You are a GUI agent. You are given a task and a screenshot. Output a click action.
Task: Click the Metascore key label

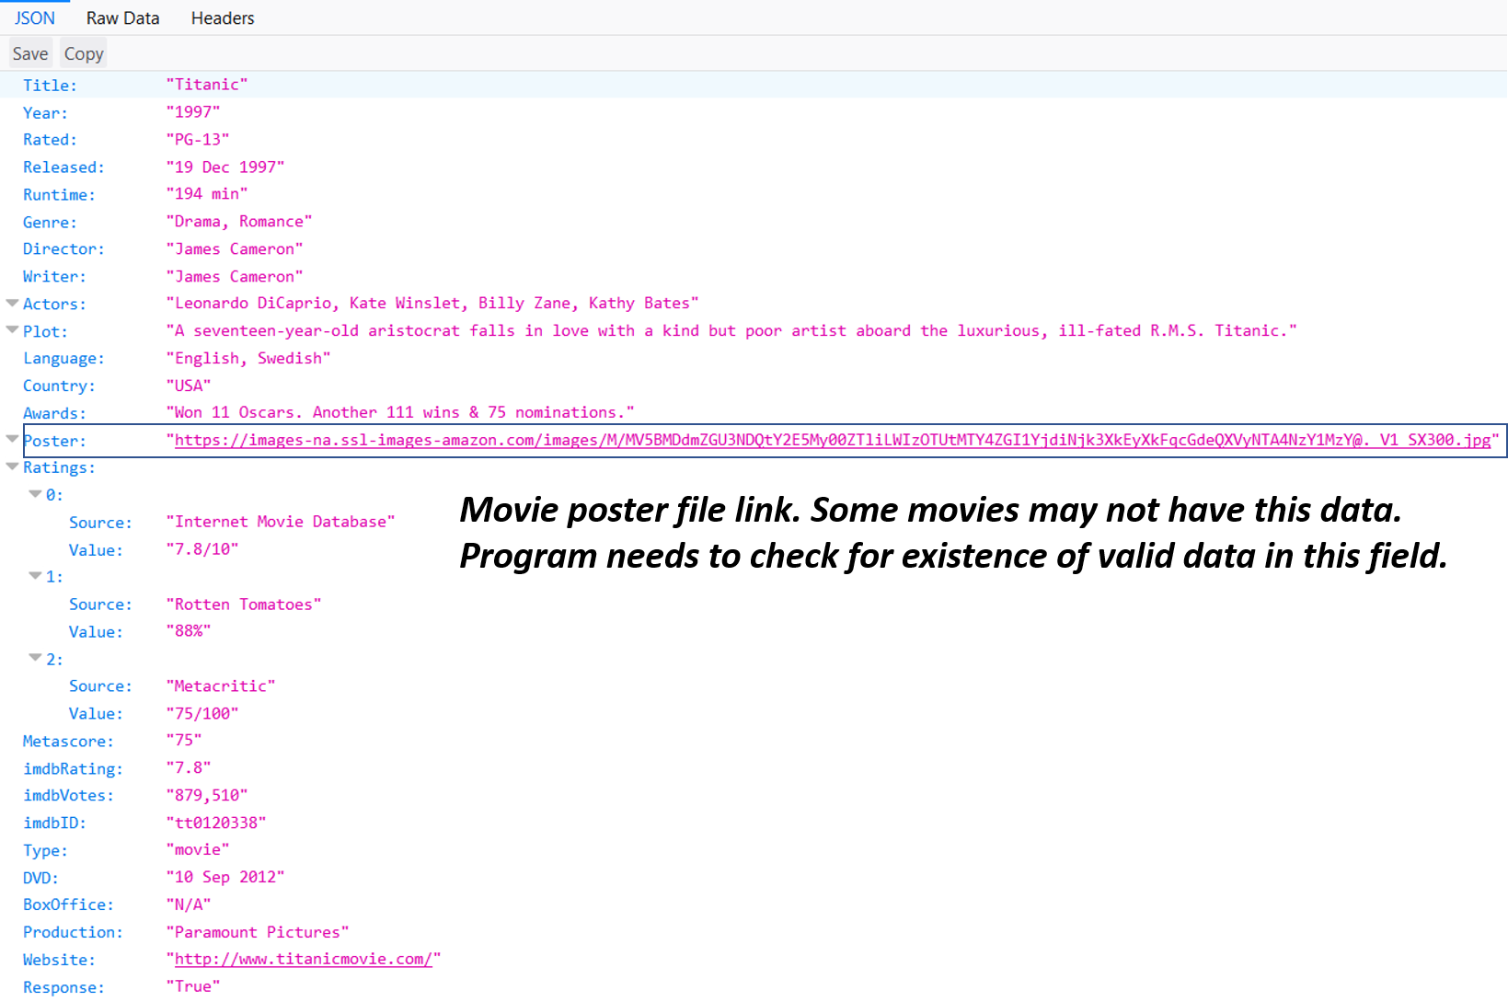68,742
